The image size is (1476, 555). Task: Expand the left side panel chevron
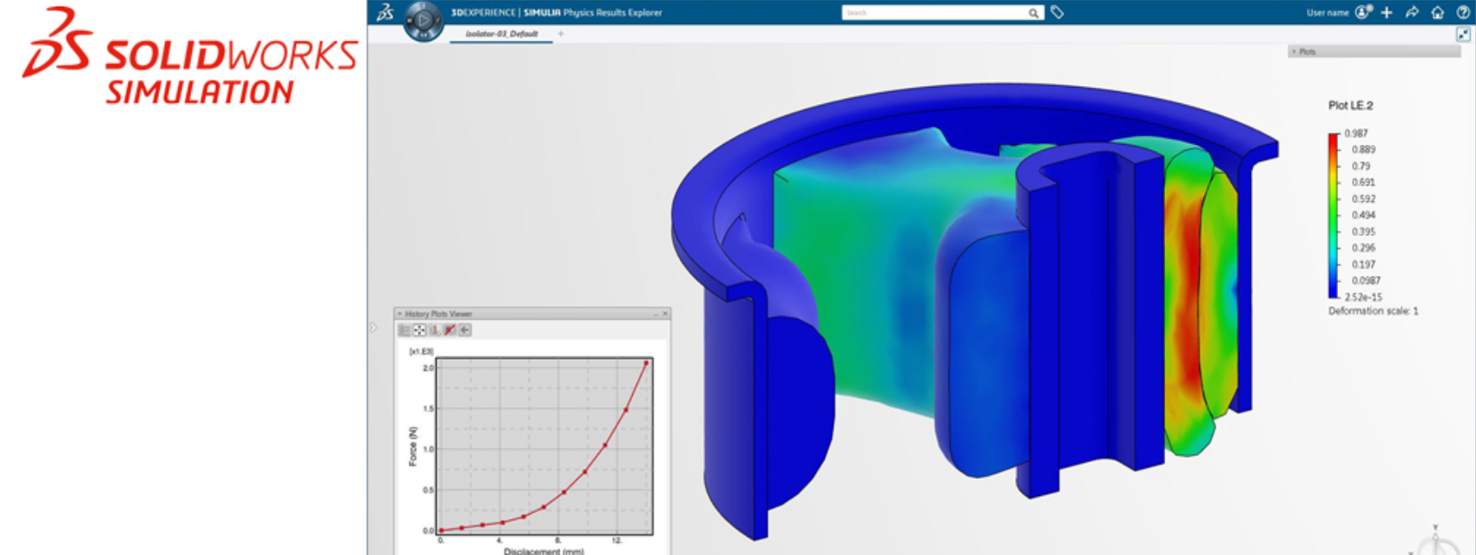tap(373, 327)
